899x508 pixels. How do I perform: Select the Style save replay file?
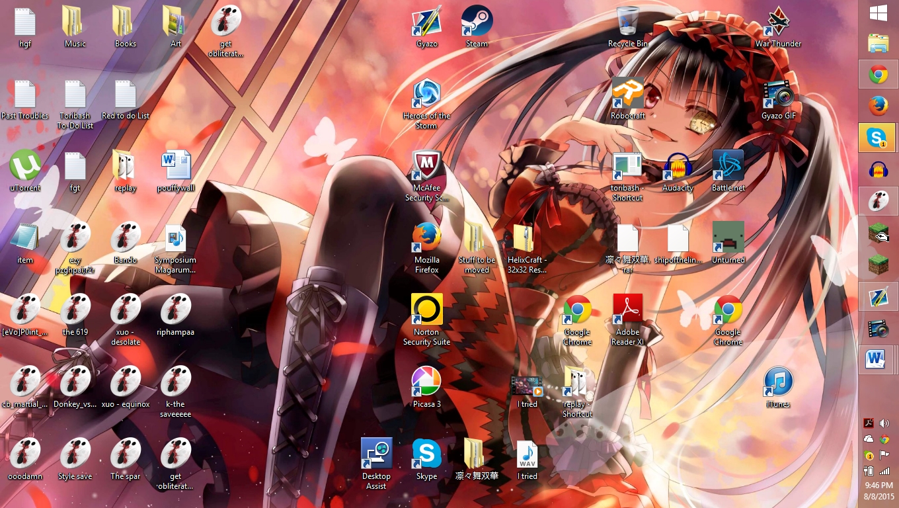pyautogui.click(x=75, y=460)
